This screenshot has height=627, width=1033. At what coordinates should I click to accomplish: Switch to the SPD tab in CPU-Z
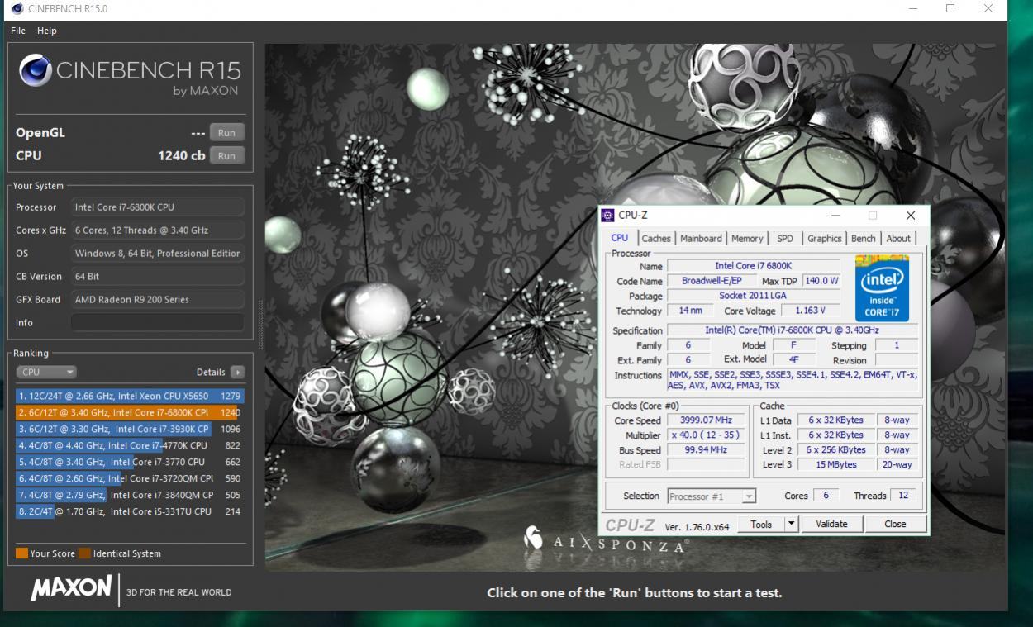coord(785,239)
